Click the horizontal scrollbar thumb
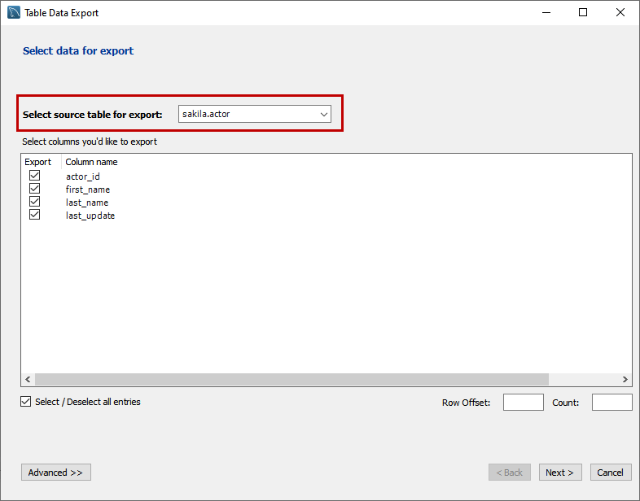This screenshot has width=640, height=501. tap(292, 380)
